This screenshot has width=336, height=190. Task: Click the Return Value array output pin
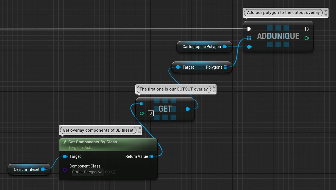(x=151, y=156)
